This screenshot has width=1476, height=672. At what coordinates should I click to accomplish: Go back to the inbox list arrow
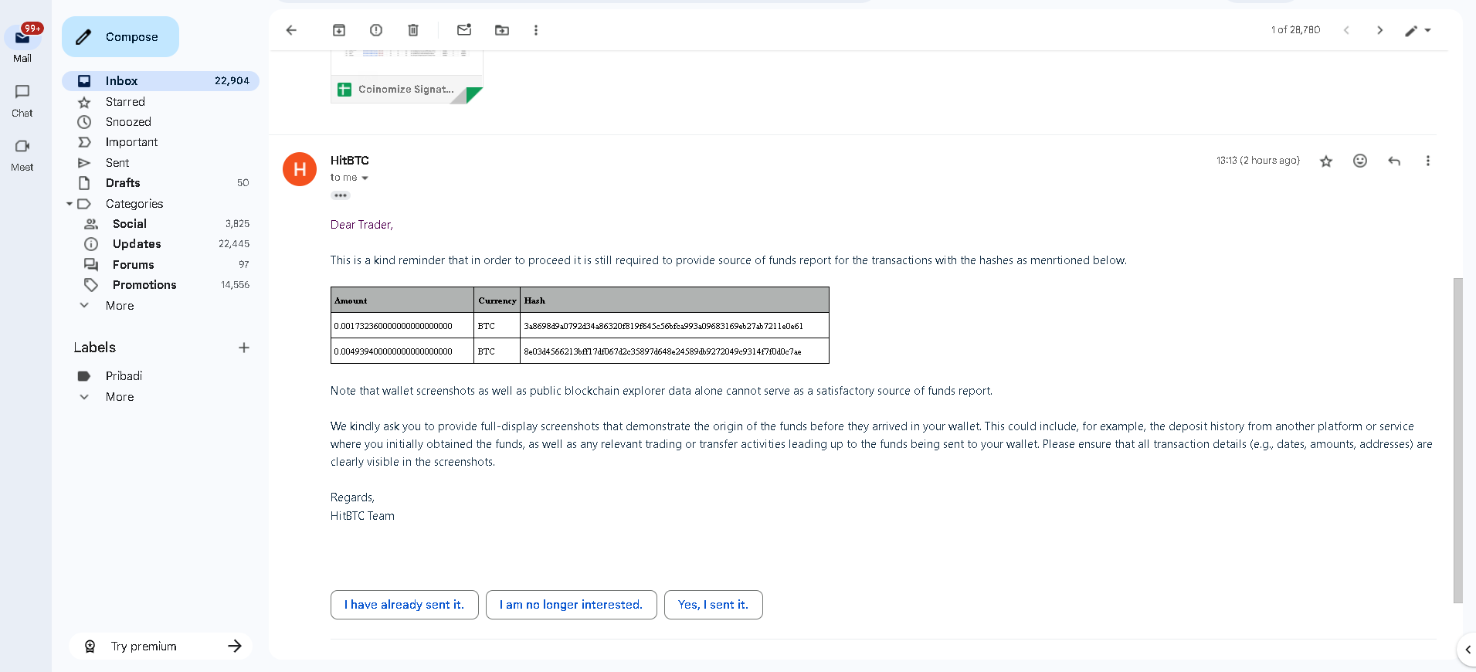point(291,30)
